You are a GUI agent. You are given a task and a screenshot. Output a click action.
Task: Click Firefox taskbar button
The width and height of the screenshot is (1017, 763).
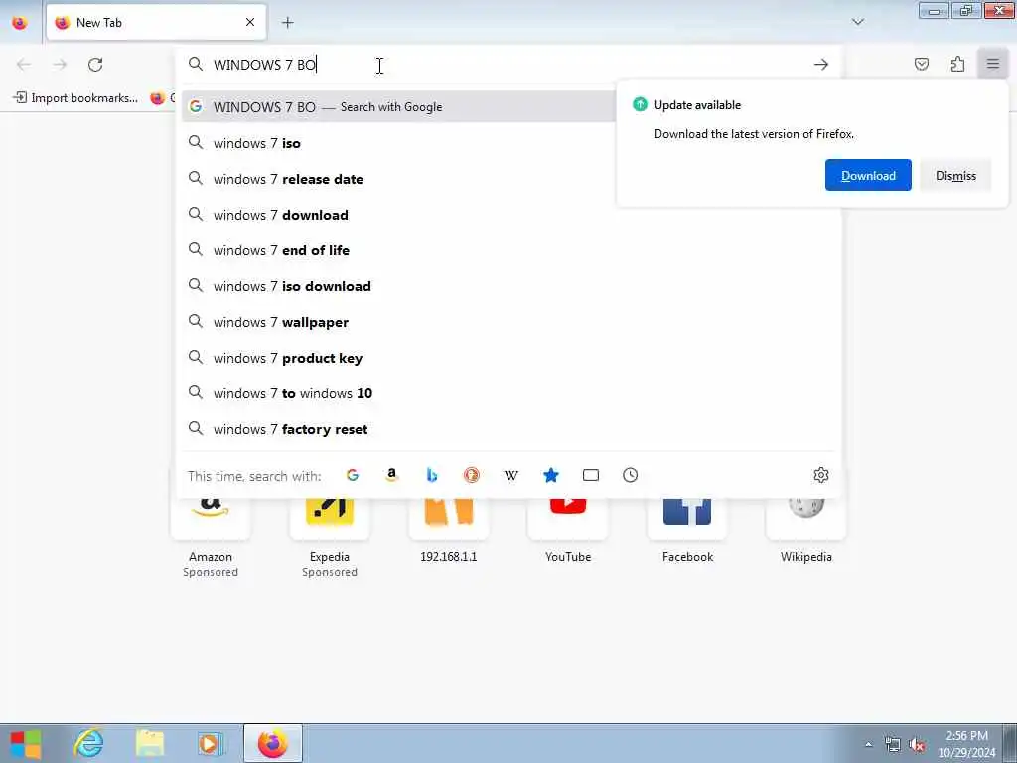point(273,743)
